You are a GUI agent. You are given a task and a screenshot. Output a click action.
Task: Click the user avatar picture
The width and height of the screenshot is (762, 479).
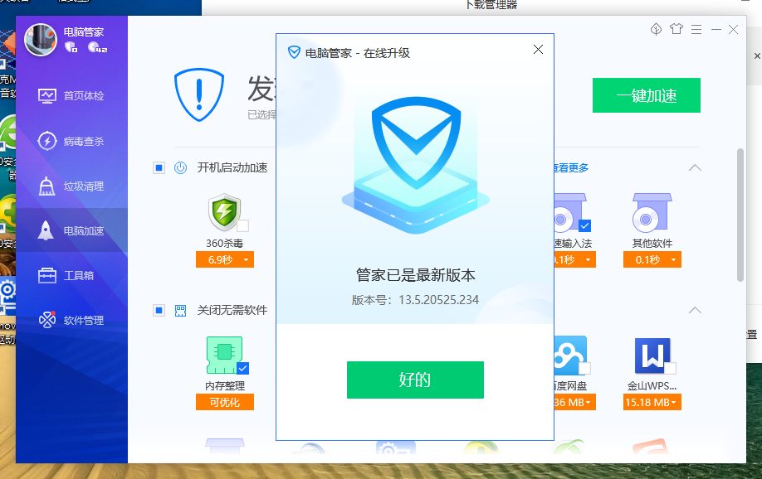(x=41, y=40)
